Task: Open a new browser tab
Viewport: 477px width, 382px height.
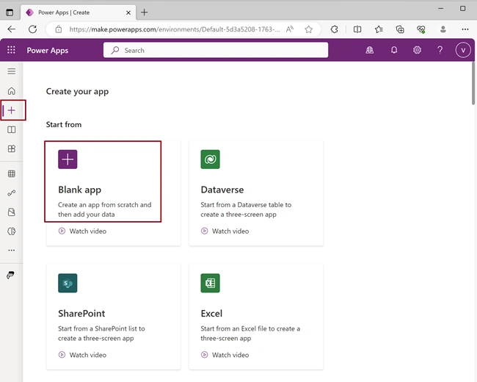Action: [144, 12]
